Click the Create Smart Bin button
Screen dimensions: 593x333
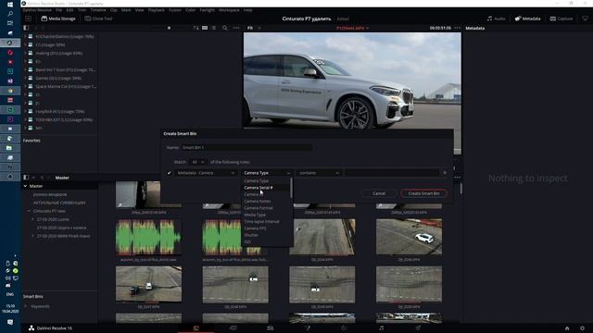coord(423,193)
